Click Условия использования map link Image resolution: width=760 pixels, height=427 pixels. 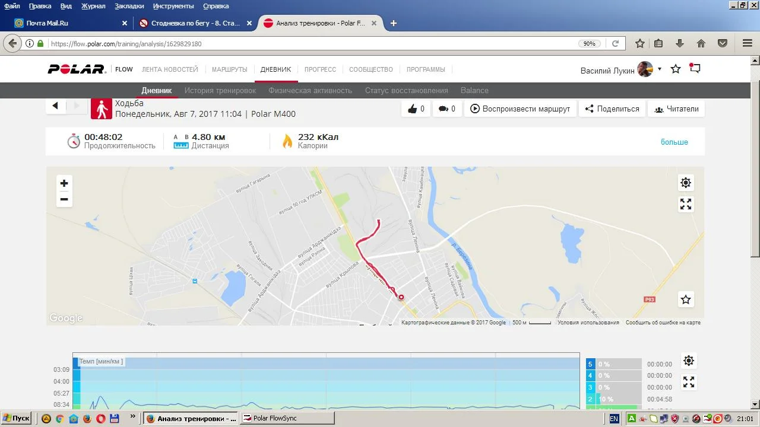point(588,323)
